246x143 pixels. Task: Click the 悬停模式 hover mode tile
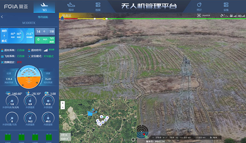4,36
